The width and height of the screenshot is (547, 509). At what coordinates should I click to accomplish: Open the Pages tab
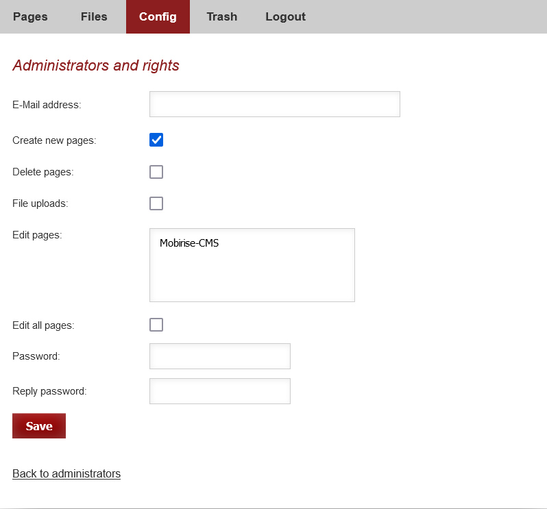[30, 16]
